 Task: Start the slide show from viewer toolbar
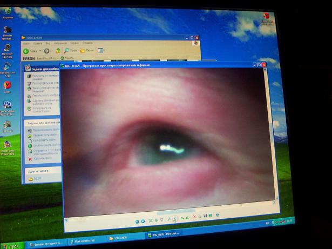coord(162,220)
